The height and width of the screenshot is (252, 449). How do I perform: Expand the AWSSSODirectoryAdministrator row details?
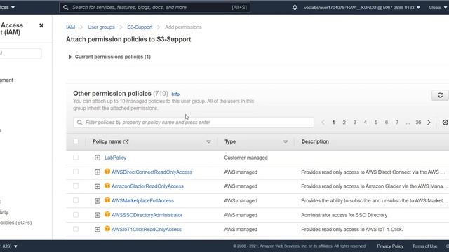98,215
